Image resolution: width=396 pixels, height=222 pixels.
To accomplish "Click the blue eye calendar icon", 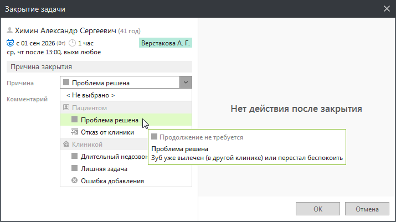I will [x=10, y=43].
